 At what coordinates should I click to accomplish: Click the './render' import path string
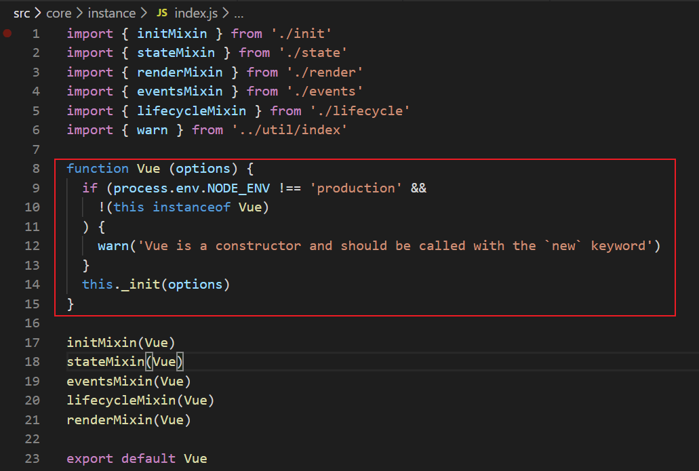point(325,73)
